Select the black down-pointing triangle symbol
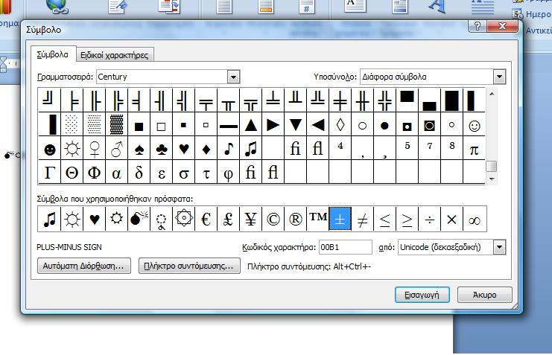The width and height of the screenshot is (552, 355). coord(295,125)
